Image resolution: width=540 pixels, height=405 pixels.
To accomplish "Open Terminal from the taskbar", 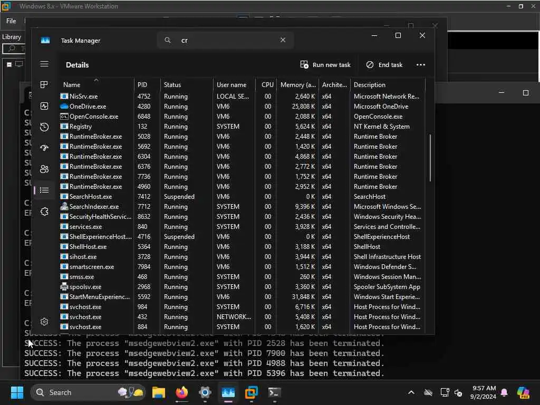I will point(274,392).
